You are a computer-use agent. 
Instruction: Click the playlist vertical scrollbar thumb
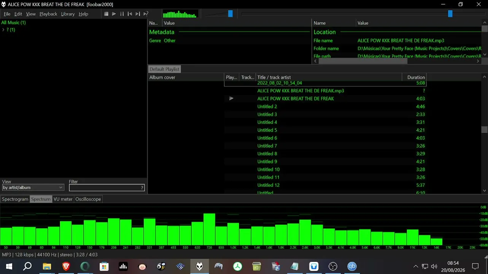point(484,130)
